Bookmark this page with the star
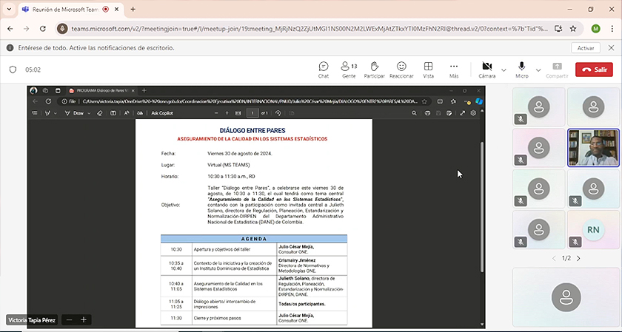 point(573,29)
